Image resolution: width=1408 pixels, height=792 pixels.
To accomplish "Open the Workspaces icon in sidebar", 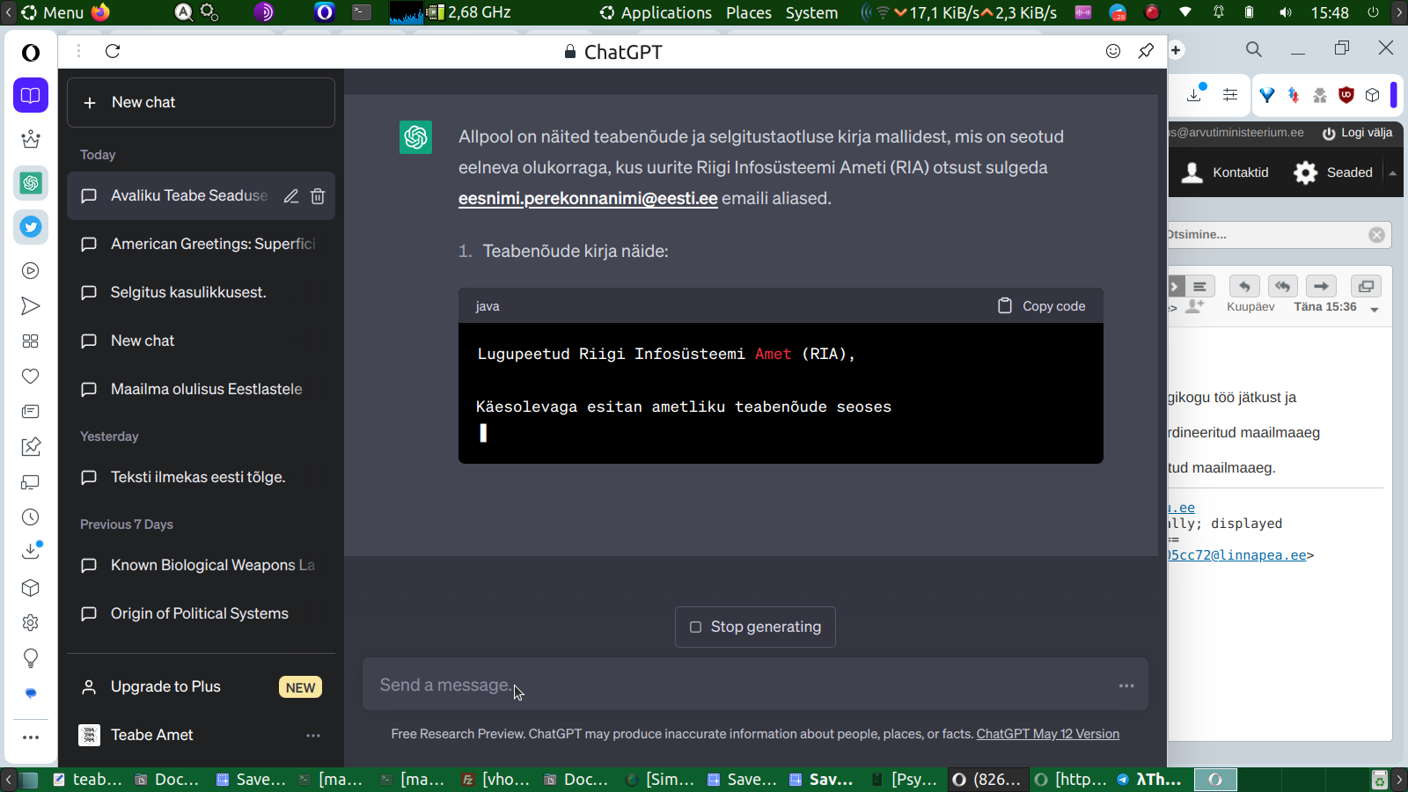I will (31, 95).
